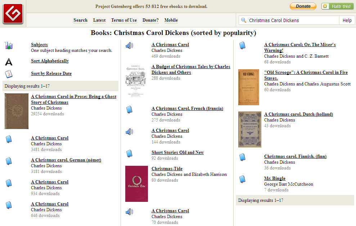Click book icon for 934-download Christmas Carol
The image size is (356, 226).
pyautogui.click(x=9, y=183)
